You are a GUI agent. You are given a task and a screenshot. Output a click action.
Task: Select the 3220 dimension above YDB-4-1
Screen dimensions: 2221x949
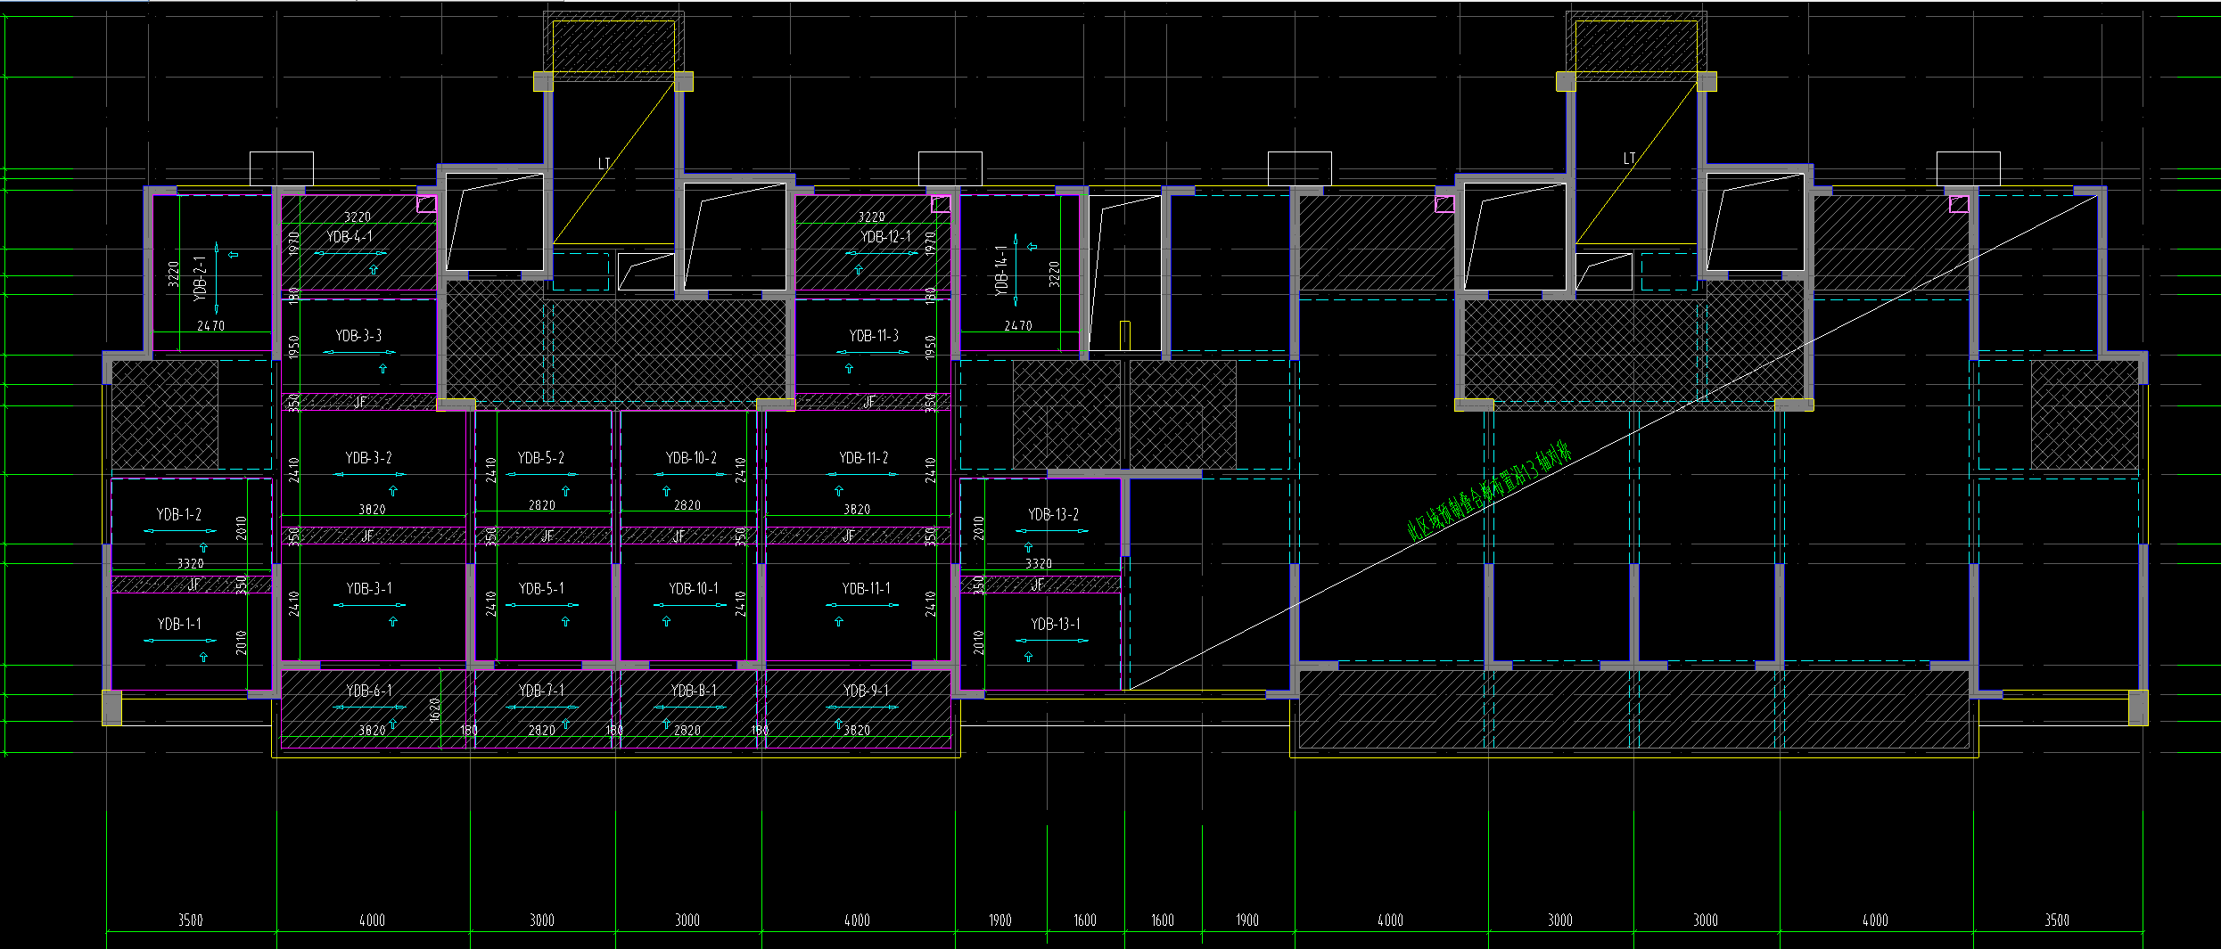[358, 217]
